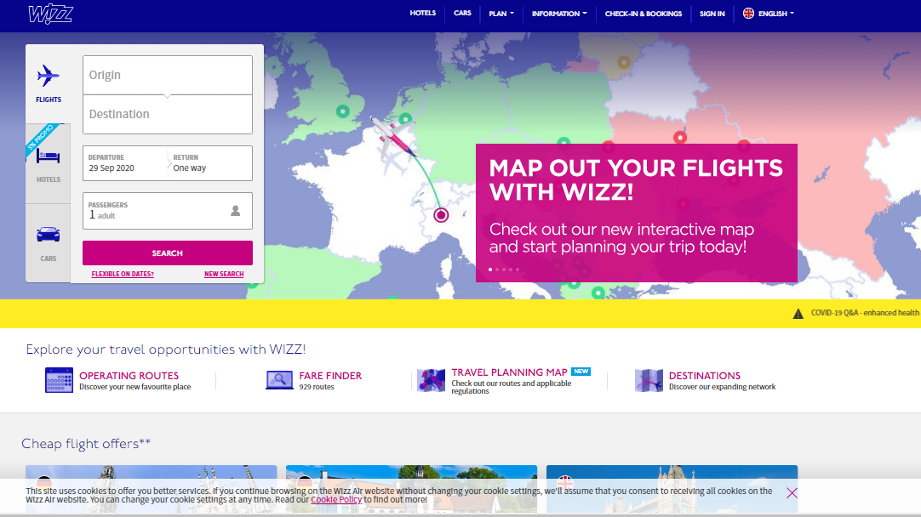Click into the Origin field
This screenshot has width=921, height=517.
pos(168,75)
